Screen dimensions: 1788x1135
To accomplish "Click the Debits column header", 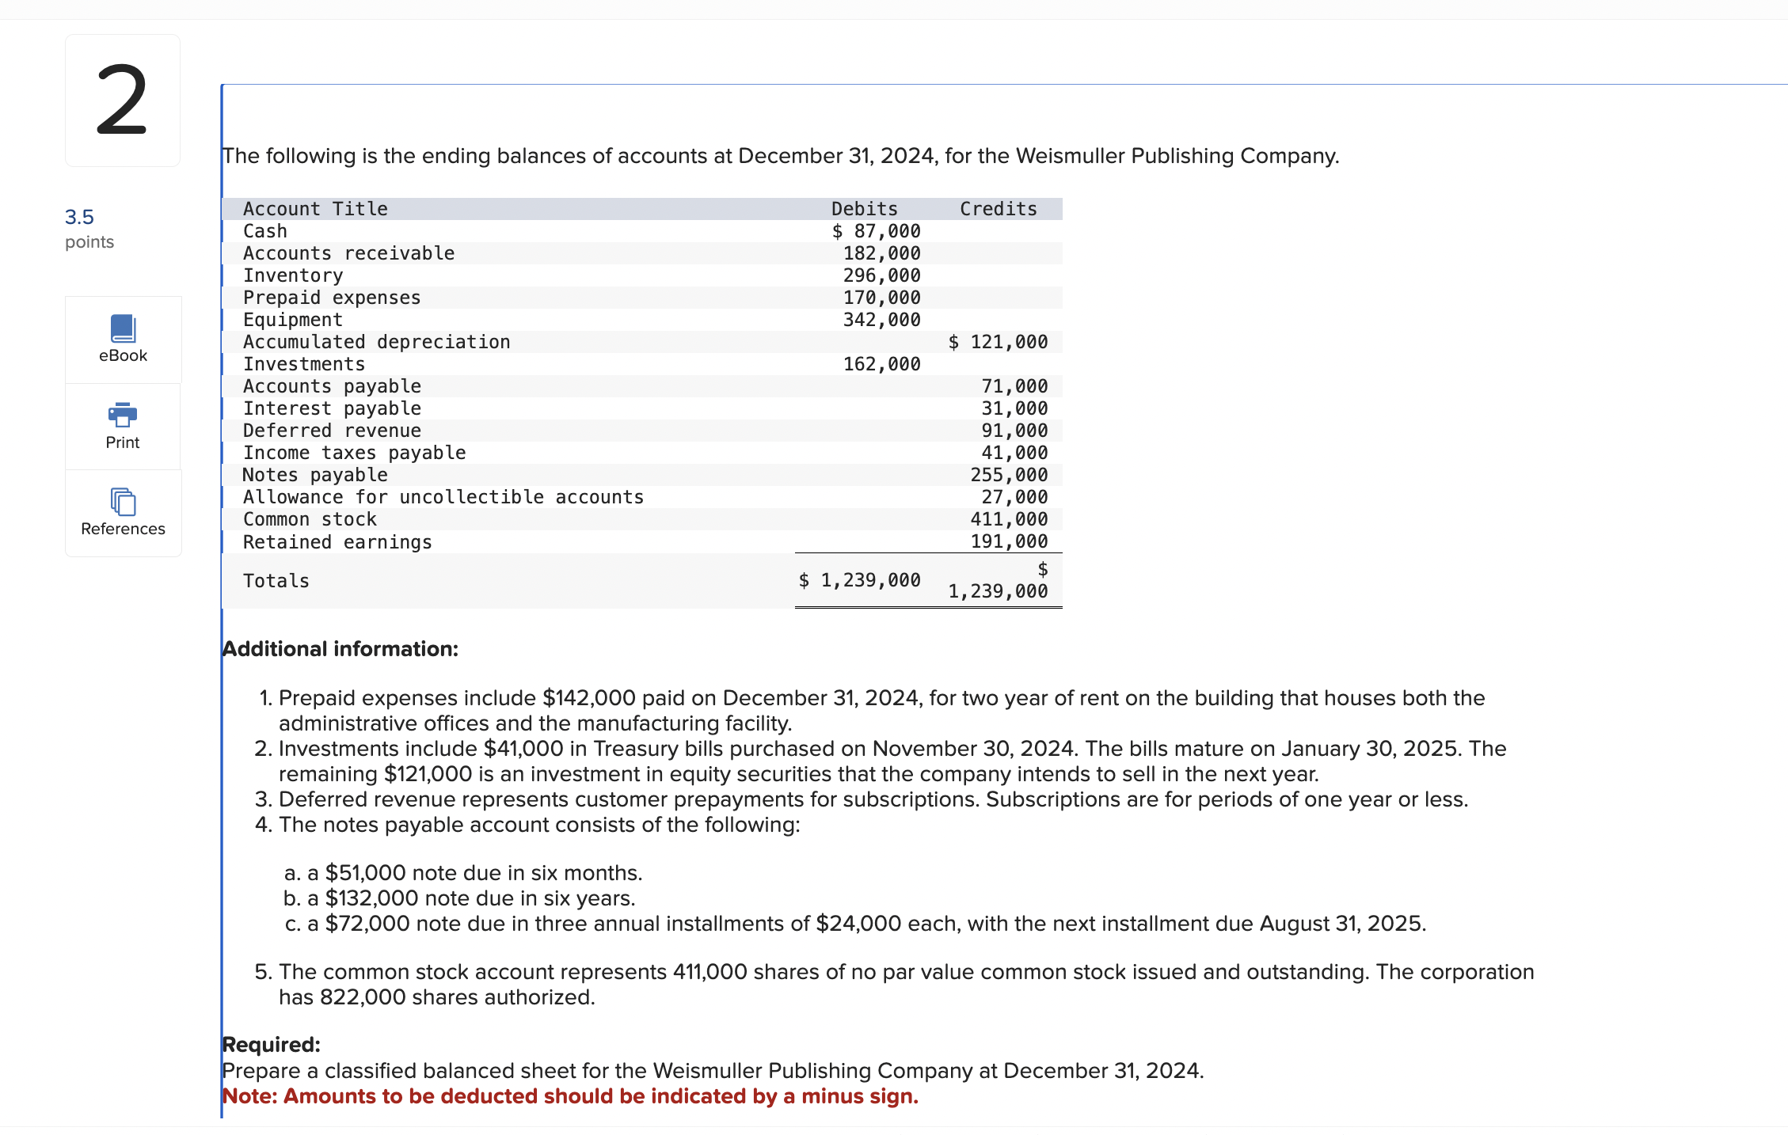I will [864, 209].
